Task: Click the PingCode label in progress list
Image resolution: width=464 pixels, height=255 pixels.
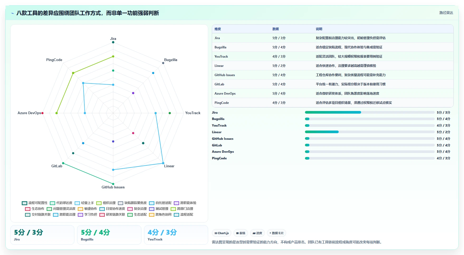Action: [x=219, y=158]
